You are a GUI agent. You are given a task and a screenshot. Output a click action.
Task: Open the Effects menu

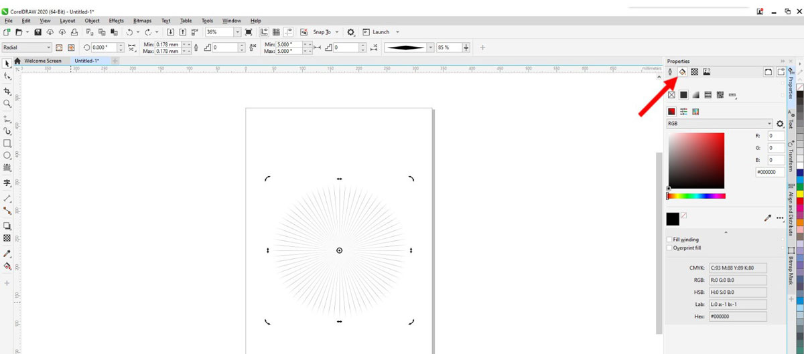116,21
